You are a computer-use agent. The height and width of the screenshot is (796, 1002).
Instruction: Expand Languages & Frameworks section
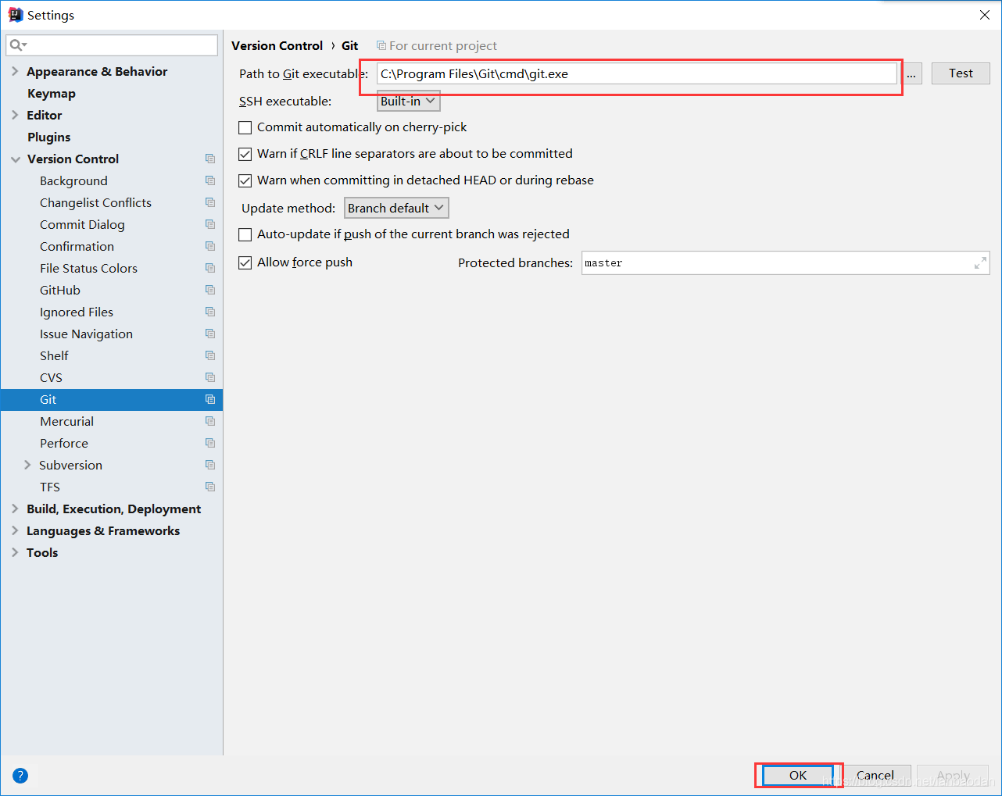[x=15, y=530]
